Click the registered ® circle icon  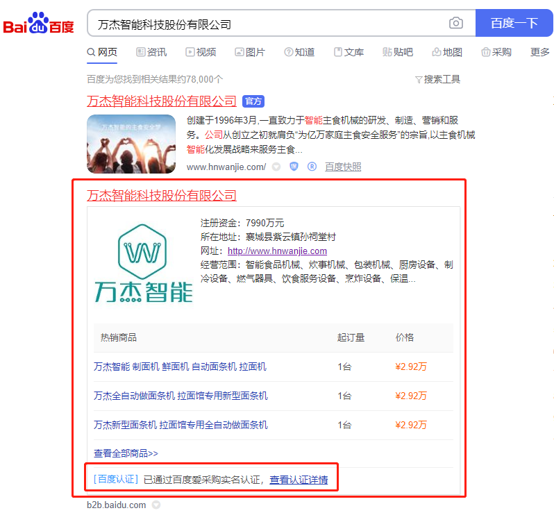tap(312, 167)
